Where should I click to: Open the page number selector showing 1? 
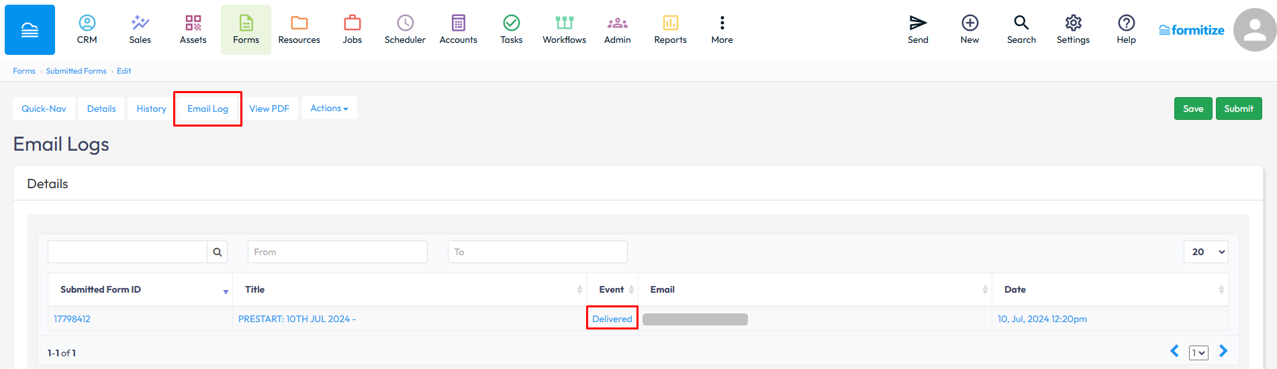1198,353
